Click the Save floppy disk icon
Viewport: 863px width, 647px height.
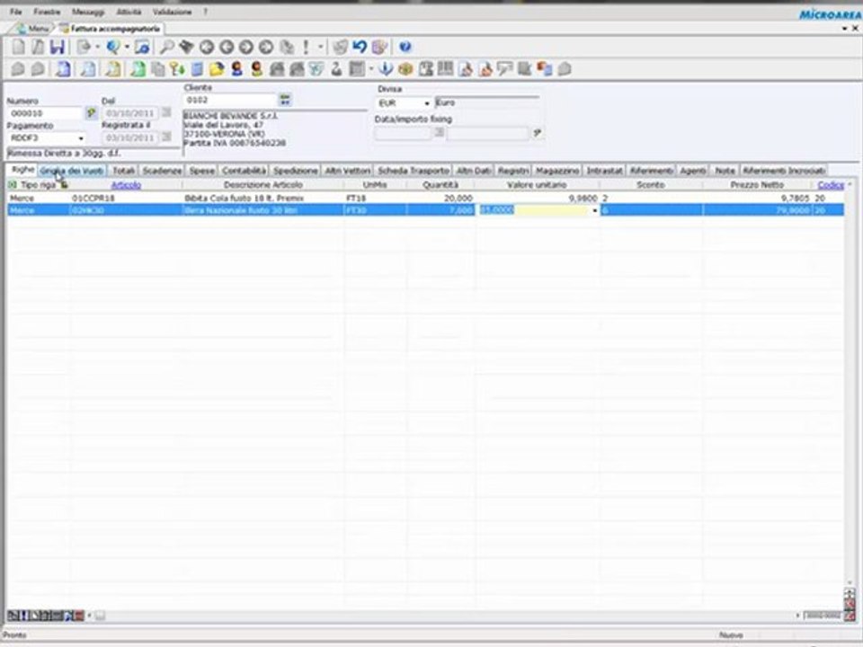58,48
